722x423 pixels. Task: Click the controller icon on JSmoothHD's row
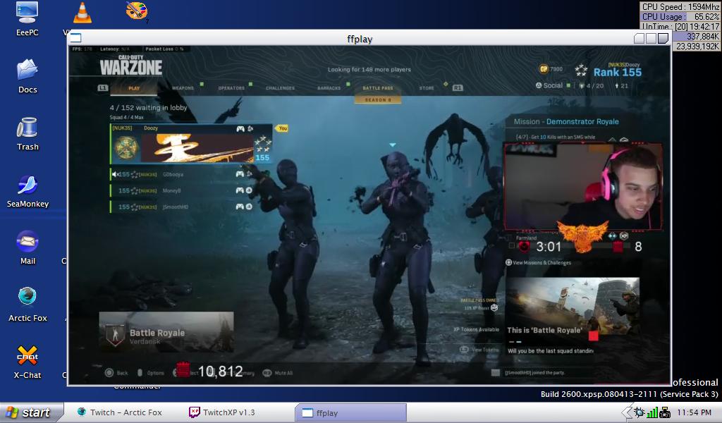(240, 207)
